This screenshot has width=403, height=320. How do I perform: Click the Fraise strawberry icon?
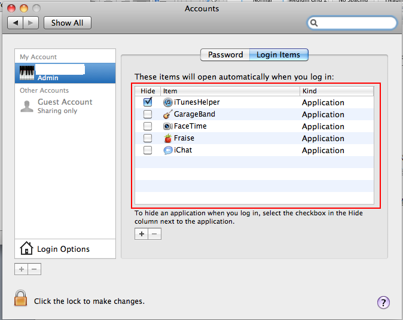[168, 138]
